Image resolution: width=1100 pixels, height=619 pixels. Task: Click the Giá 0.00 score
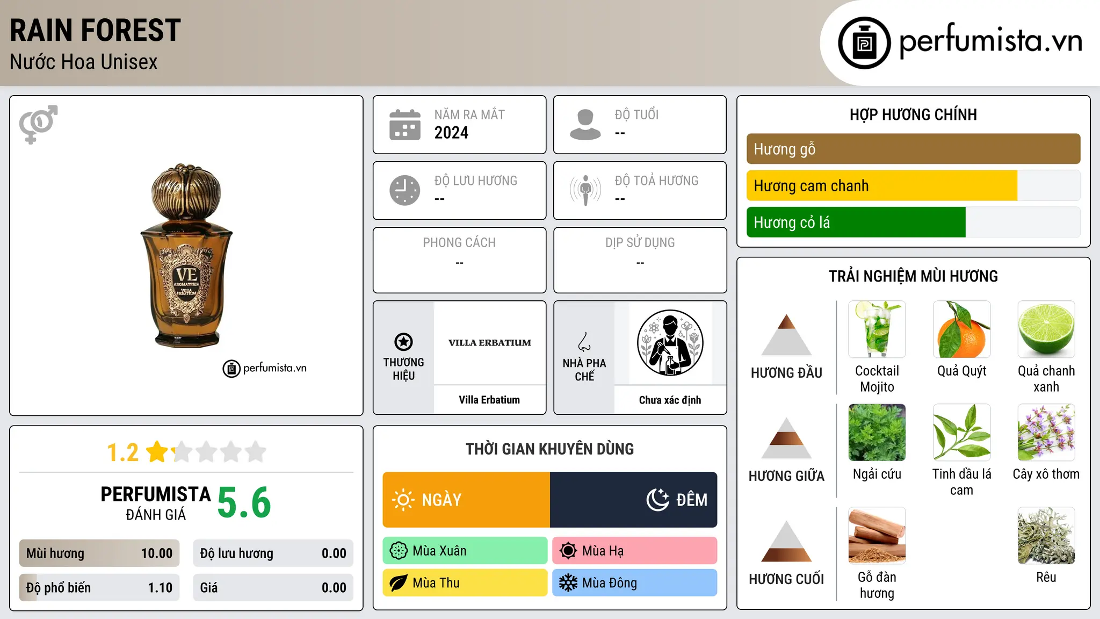(x=273, y=588)
